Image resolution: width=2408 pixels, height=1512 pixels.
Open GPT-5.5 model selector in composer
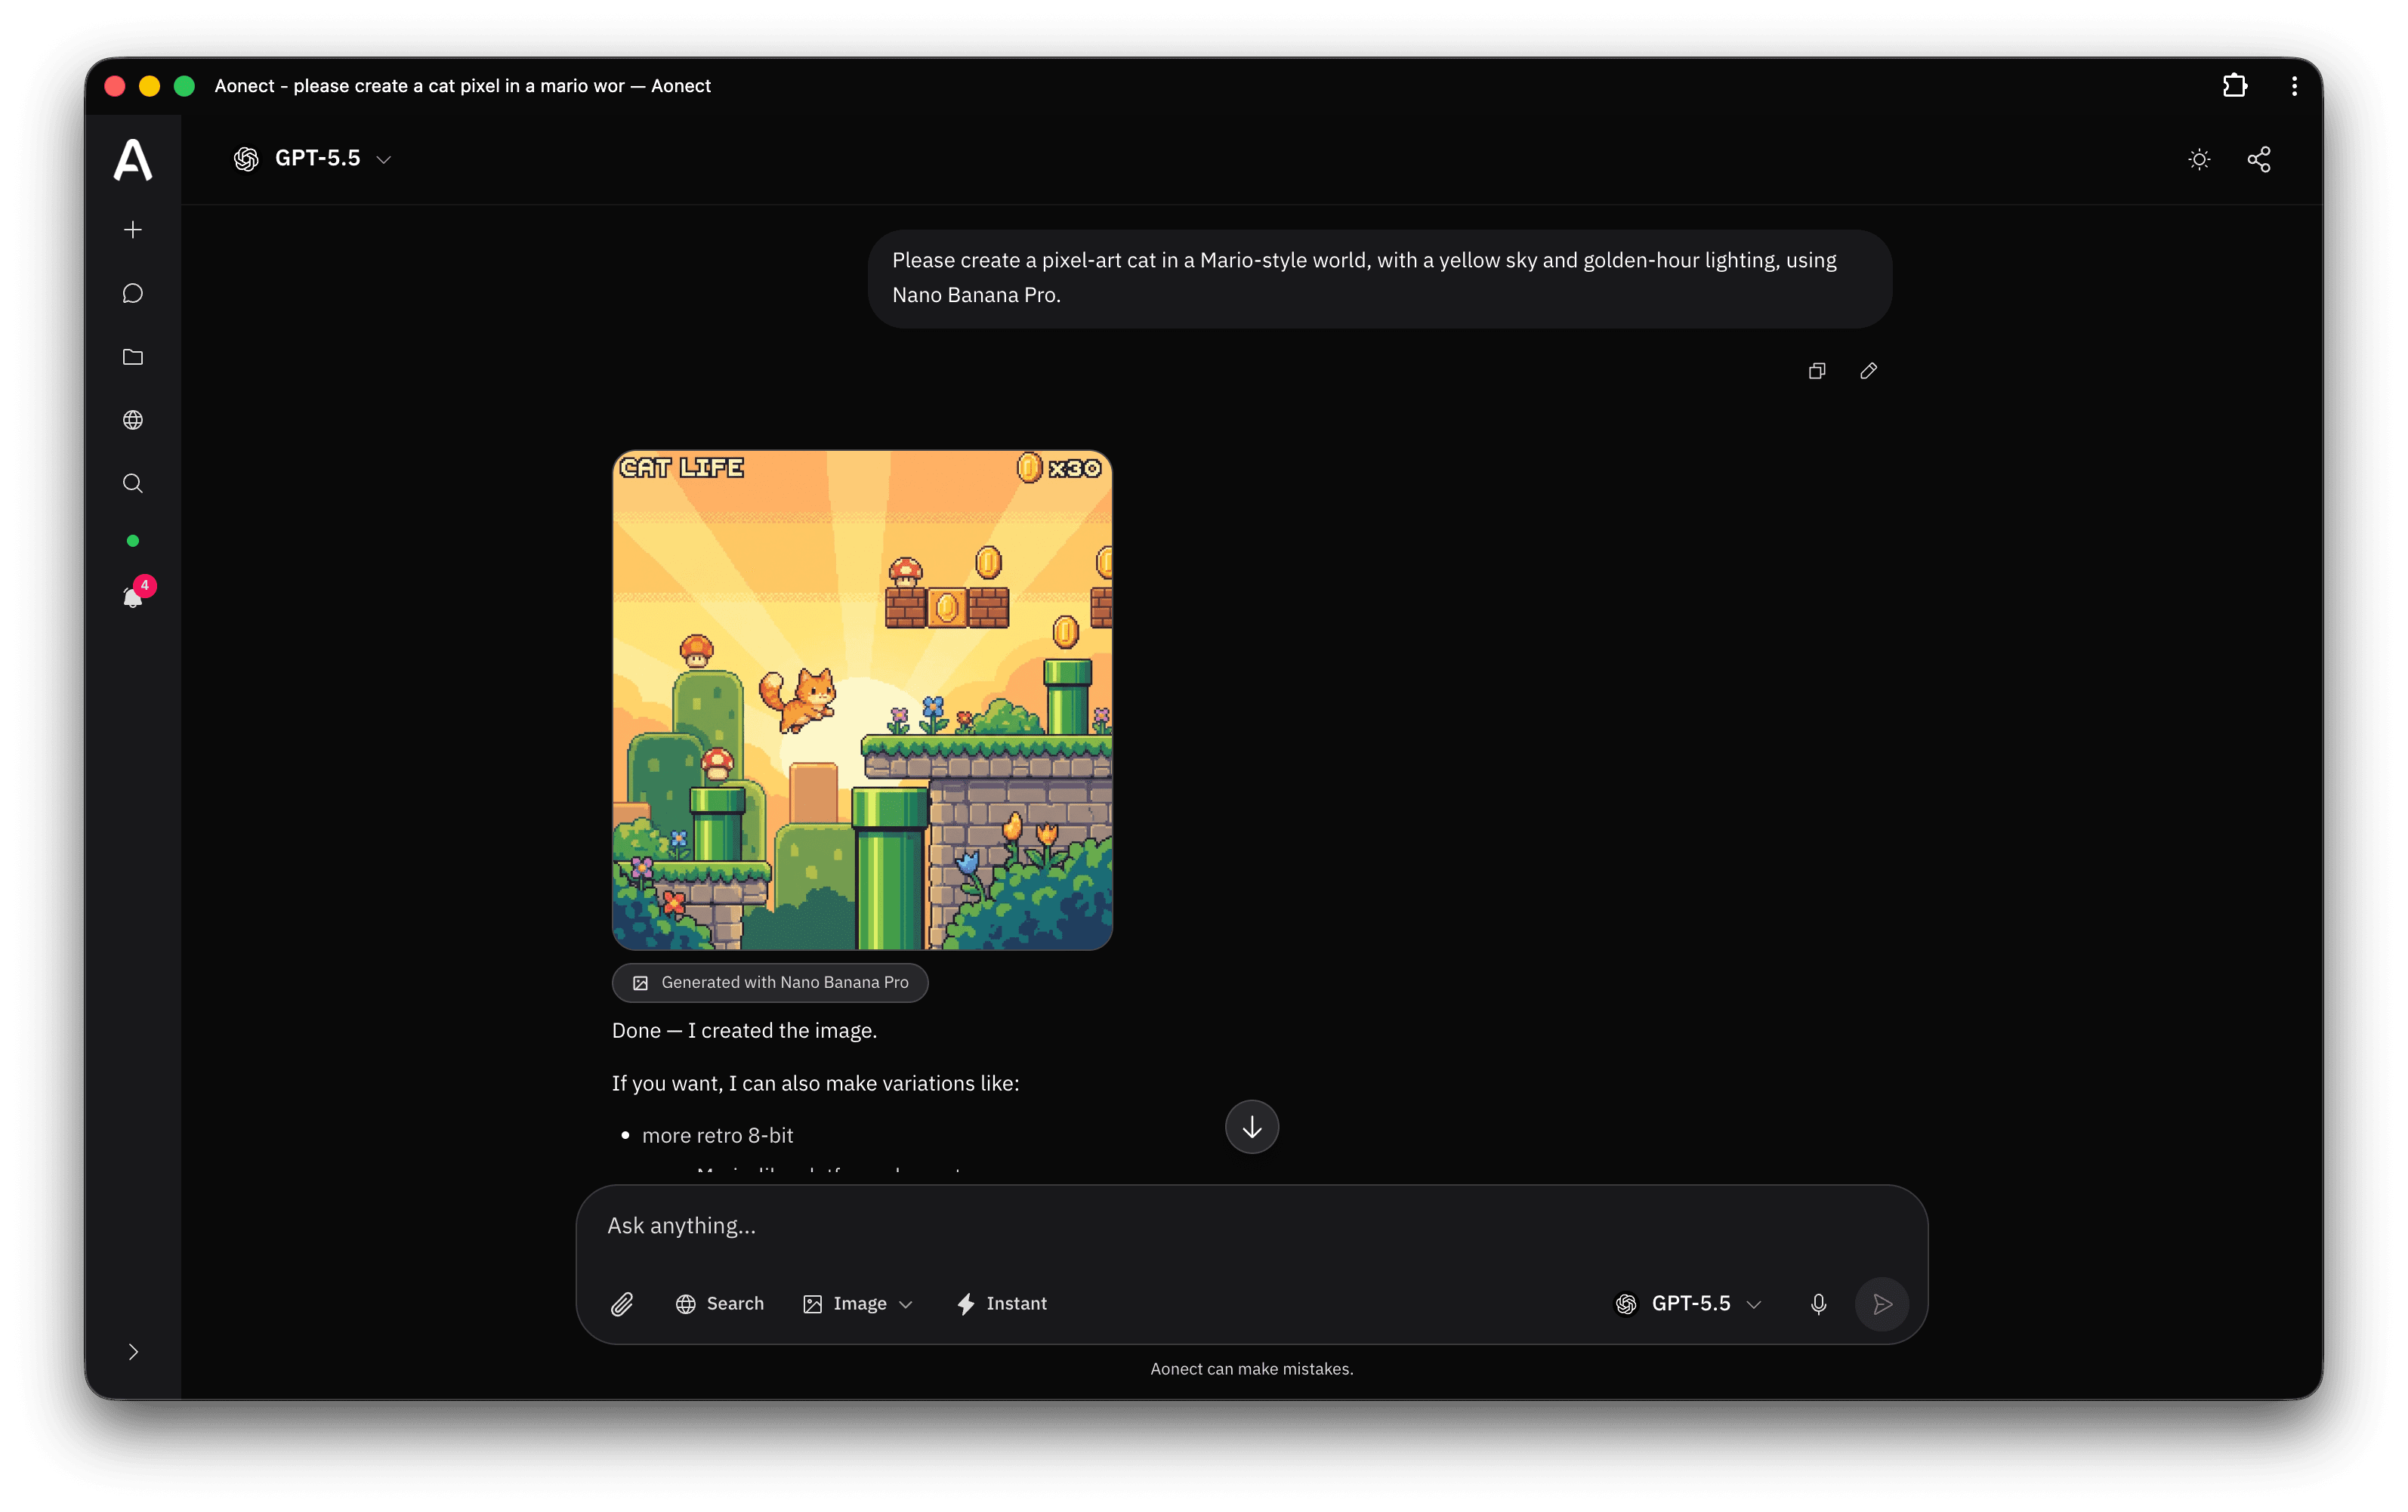tap(1689, 1304)
